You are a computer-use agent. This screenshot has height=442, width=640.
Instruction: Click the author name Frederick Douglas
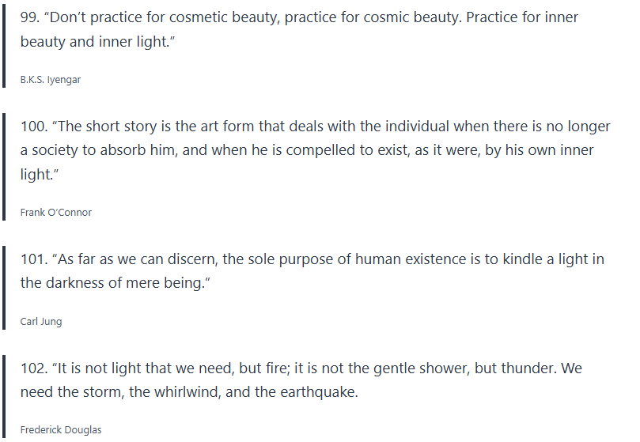pos(61,430)
